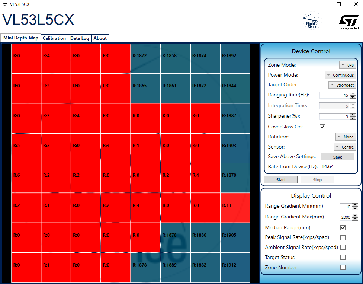The width and height of the screenshot is (363, 284).
Task: Click the zone cell reading R:1861
Action: tap(175, 88)
